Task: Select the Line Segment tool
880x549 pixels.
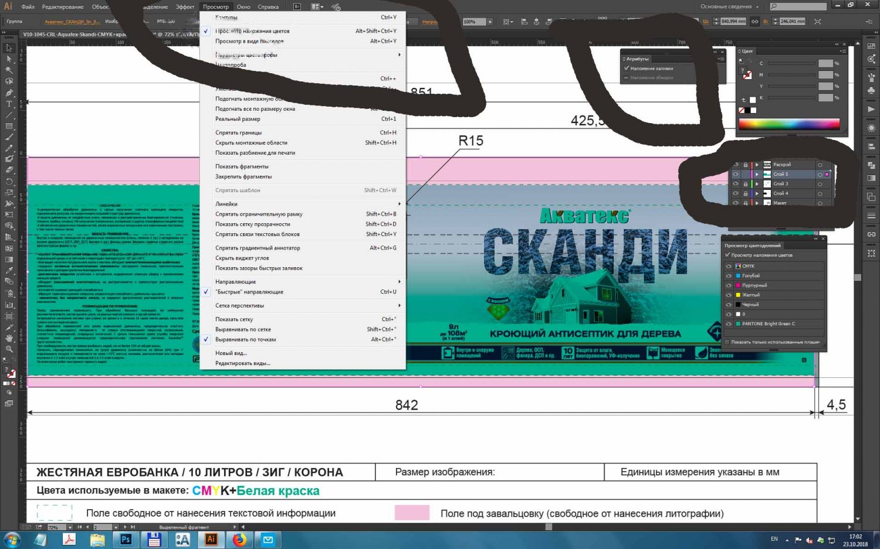Action: [x=9, y=115]
